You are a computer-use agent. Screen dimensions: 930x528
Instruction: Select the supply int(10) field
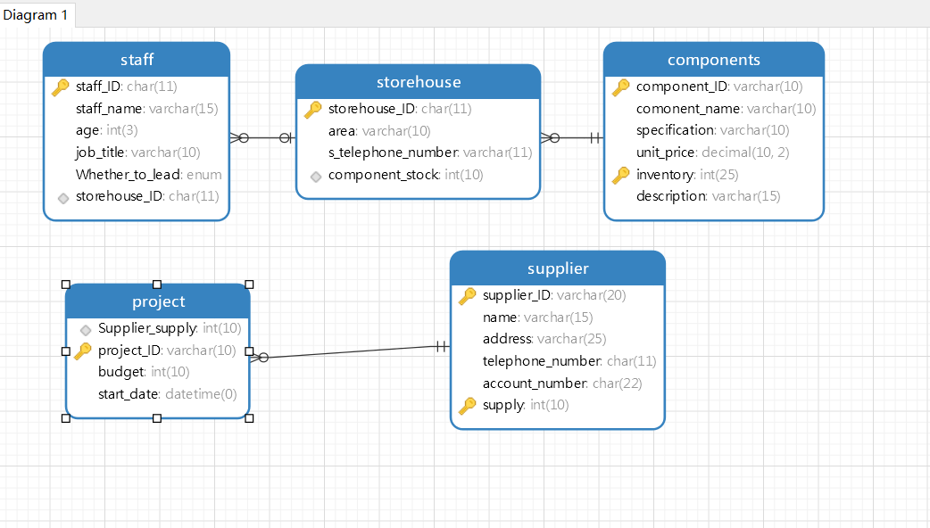[x=526, y=405]
